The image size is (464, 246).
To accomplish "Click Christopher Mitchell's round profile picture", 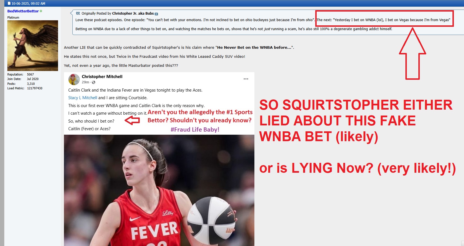I will click(74, 79).
